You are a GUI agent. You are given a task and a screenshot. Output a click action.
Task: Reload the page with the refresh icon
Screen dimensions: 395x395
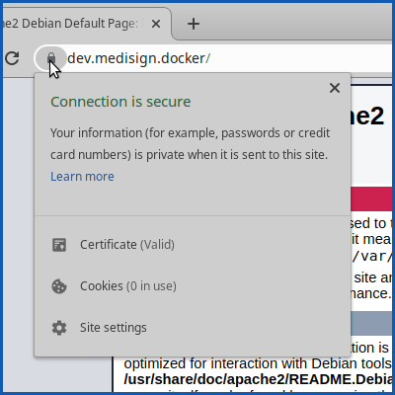tap(12, 58)
